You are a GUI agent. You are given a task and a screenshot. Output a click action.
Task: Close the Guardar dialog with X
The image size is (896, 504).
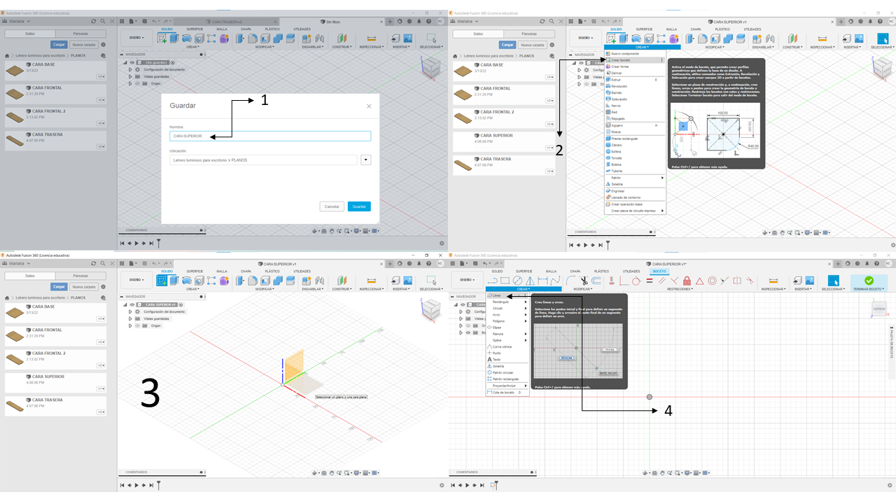click(369, 106)
